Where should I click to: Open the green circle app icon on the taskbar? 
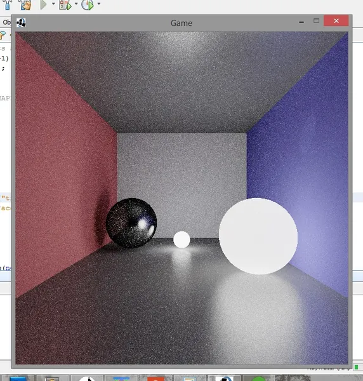pyautogui.click(x=259, y=379)
